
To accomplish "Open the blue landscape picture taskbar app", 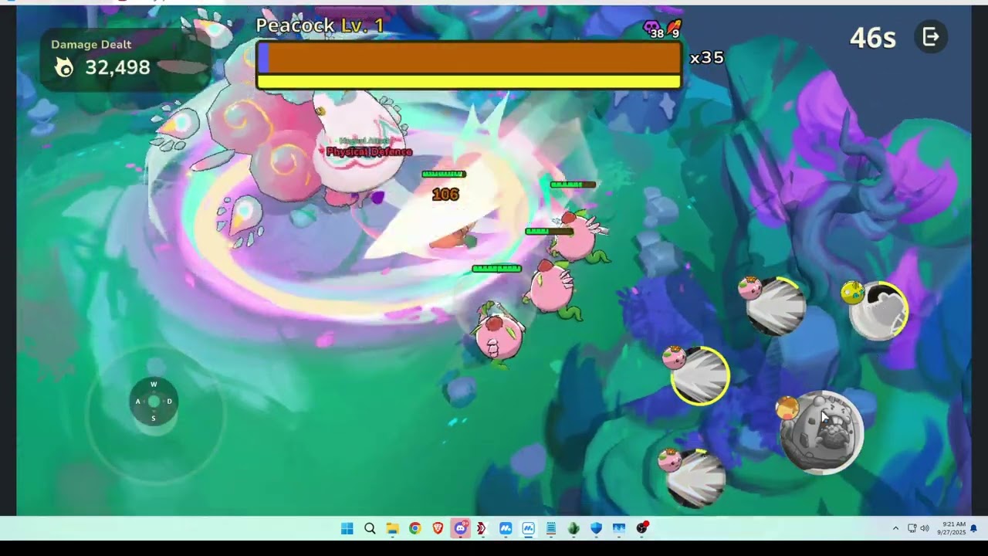I will pyautogui.click(x=619, y=528).
